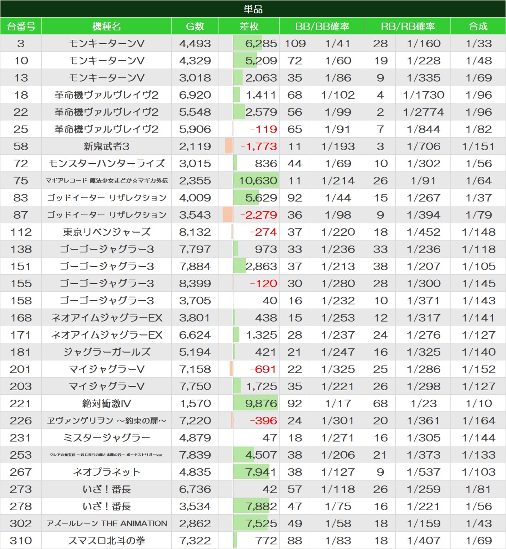Select 絶対衝激IV machine name
506x549 pixels.
point(106,404)
